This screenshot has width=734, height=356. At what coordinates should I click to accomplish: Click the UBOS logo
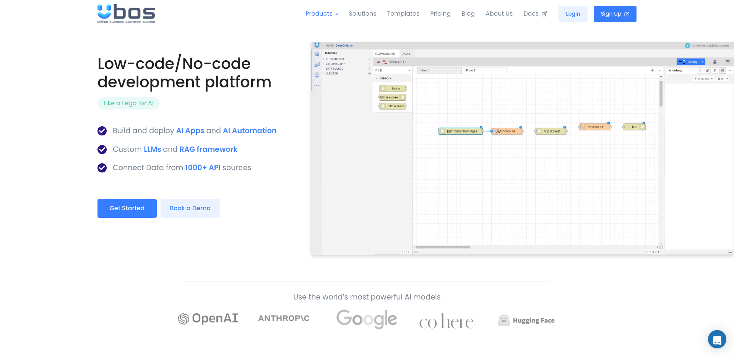[x=126, y=14]
